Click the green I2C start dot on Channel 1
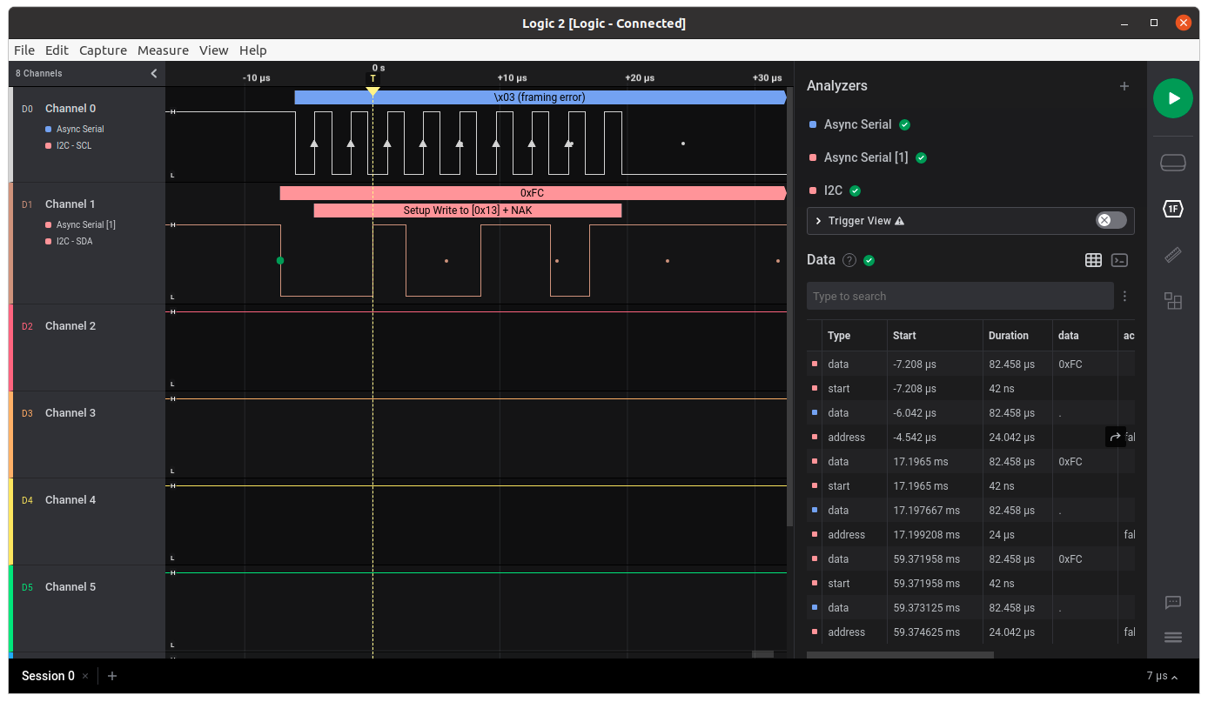Image resolution: width=1208 pixels, height=702 pixels. coord(280,260)
